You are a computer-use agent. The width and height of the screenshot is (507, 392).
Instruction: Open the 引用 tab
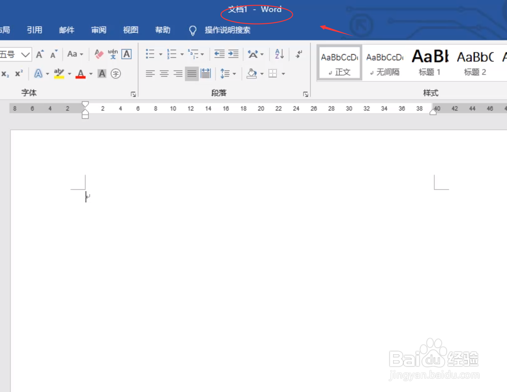tap(35, 30)
